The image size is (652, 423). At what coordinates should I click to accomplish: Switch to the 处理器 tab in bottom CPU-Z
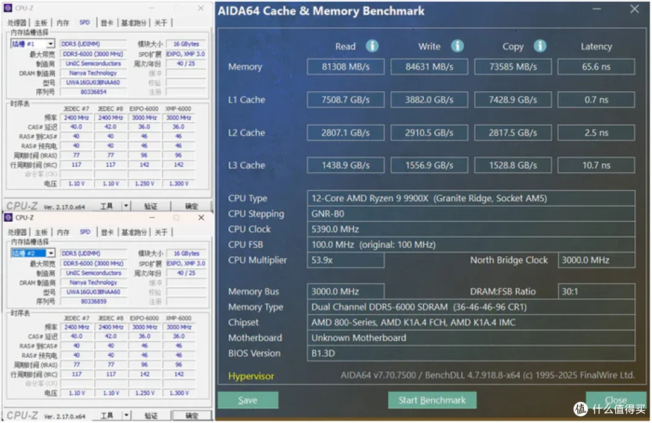pos(17,232)
